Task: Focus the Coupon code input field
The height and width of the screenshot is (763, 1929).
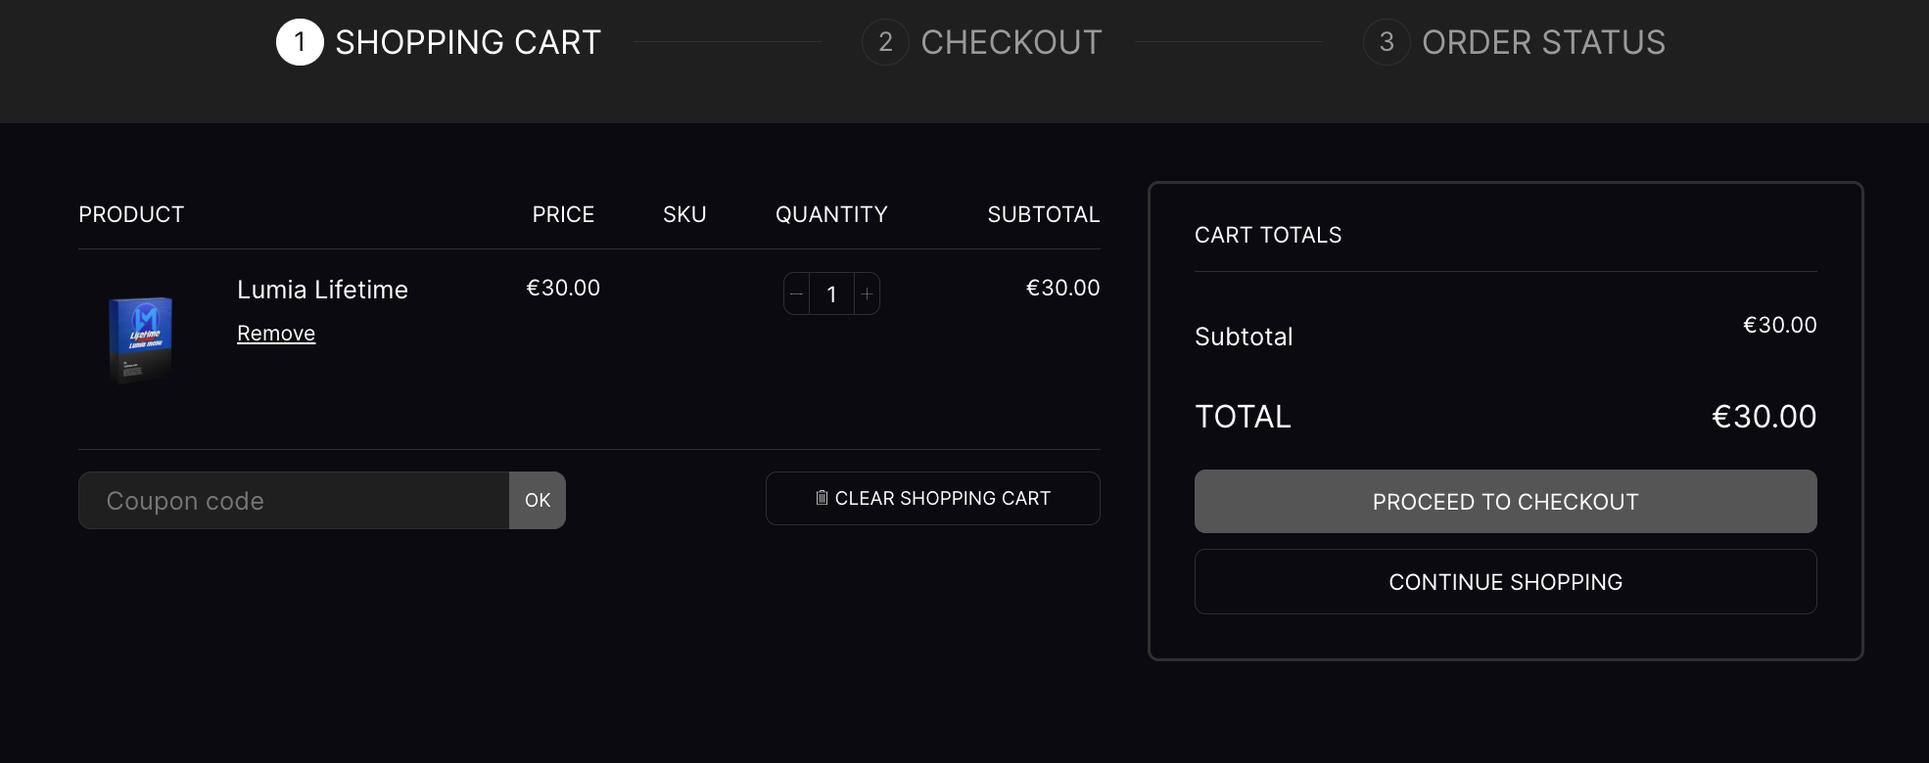Action: 294,500
